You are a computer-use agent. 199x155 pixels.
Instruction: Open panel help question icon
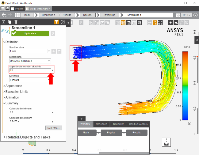[63, 22]
